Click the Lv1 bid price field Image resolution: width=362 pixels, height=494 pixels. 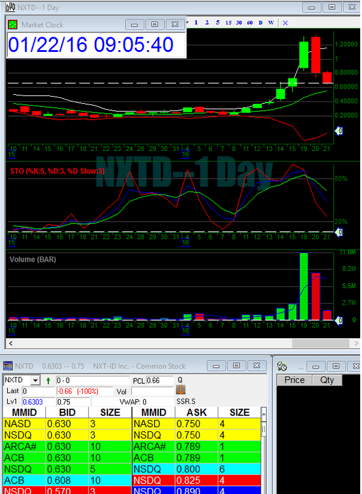click(38, 402)
